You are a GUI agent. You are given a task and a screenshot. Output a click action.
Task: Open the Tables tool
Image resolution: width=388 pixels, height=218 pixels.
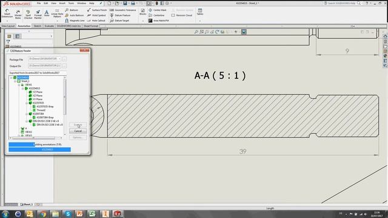tap(200, 12)
